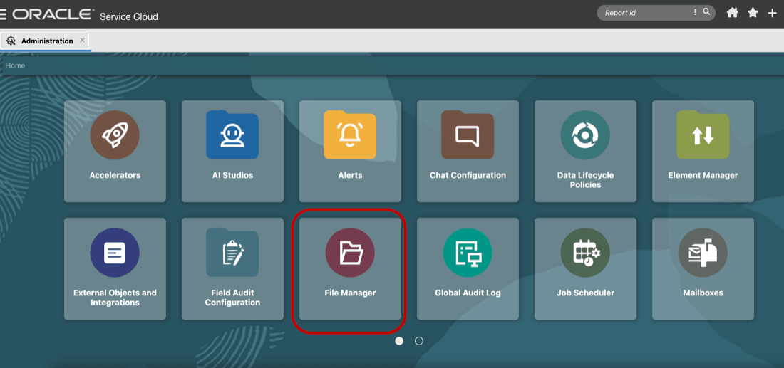Open the Element Manager tile

[703, 152]
